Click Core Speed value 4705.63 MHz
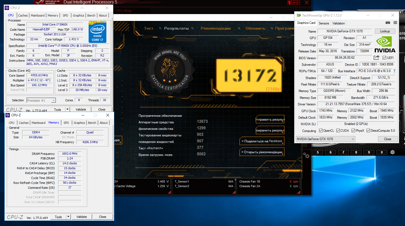Image resolution: width=405 pixels, height=226 pixels. 39,75
